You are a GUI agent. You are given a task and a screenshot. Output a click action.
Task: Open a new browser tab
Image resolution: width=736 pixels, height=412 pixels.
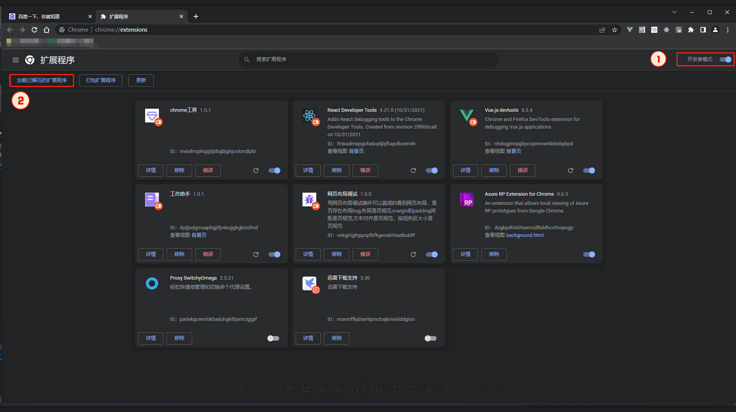click(196, 16)
